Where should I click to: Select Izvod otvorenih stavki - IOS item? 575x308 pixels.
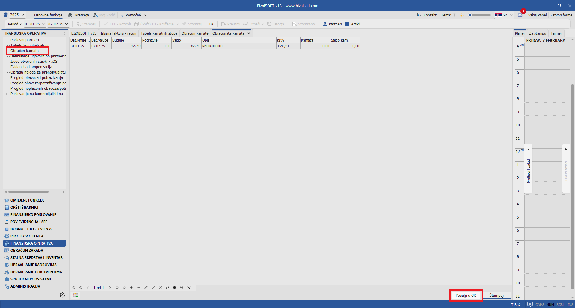(x=34, y=62)
